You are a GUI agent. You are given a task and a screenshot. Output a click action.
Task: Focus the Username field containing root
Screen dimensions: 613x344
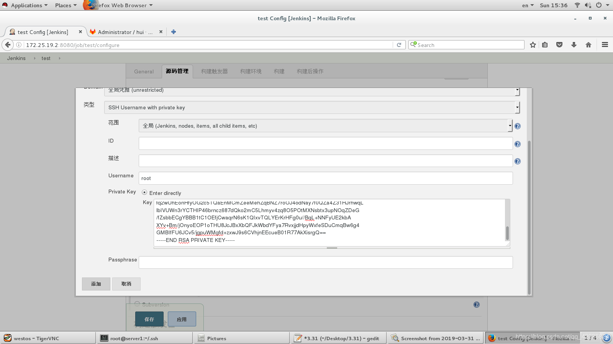[326, 178]
